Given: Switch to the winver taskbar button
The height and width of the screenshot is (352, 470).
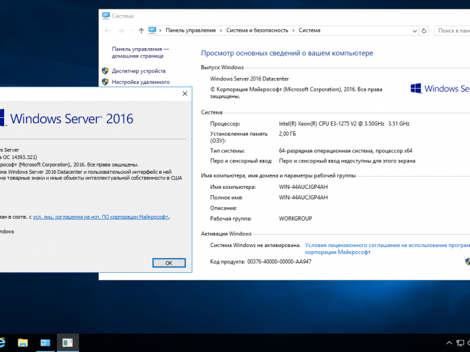Looking at the screenshot, I should coord(68,343).
